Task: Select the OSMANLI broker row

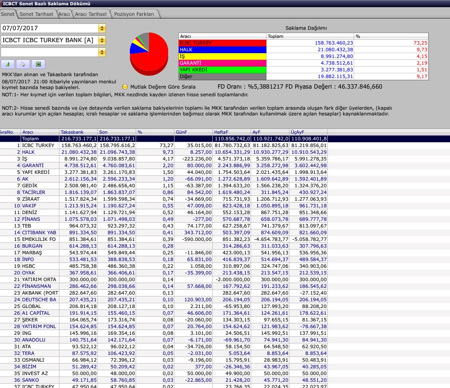Action: point(163,360)
